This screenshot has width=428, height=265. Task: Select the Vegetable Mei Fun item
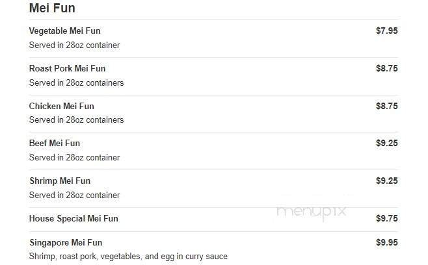click(x=64, y=31)
